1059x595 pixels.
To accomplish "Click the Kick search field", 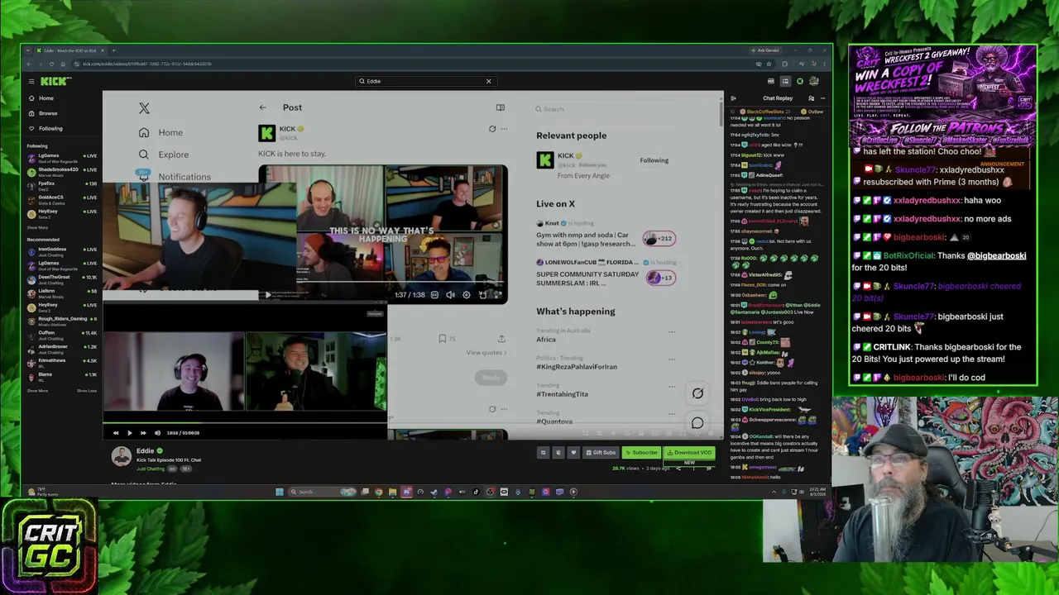I will 425,81.
